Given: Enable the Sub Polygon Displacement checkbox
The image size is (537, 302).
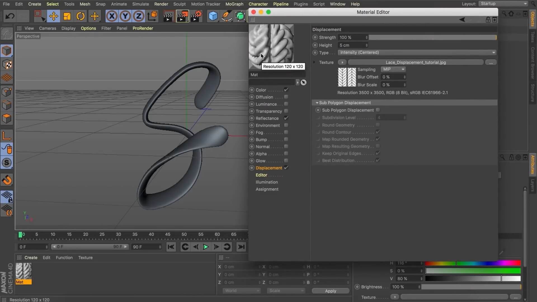Looking at the screenshot, I should click(x=378, y=110).
